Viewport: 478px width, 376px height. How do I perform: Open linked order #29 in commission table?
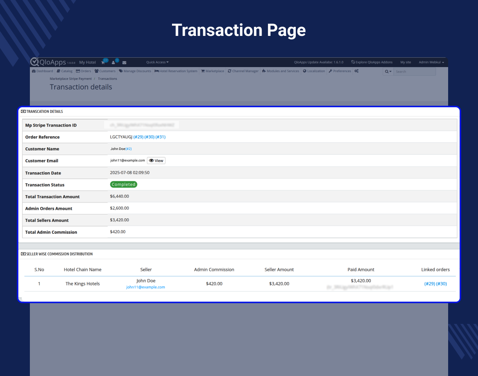(x=429, y=284)
